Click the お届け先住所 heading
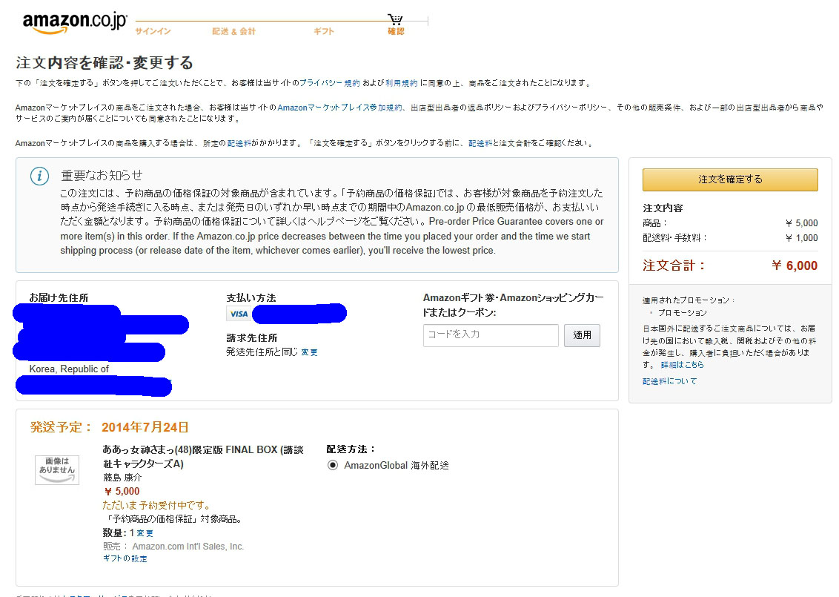The width and height of the screenshot is (839, 597). (x=59, y=297)
